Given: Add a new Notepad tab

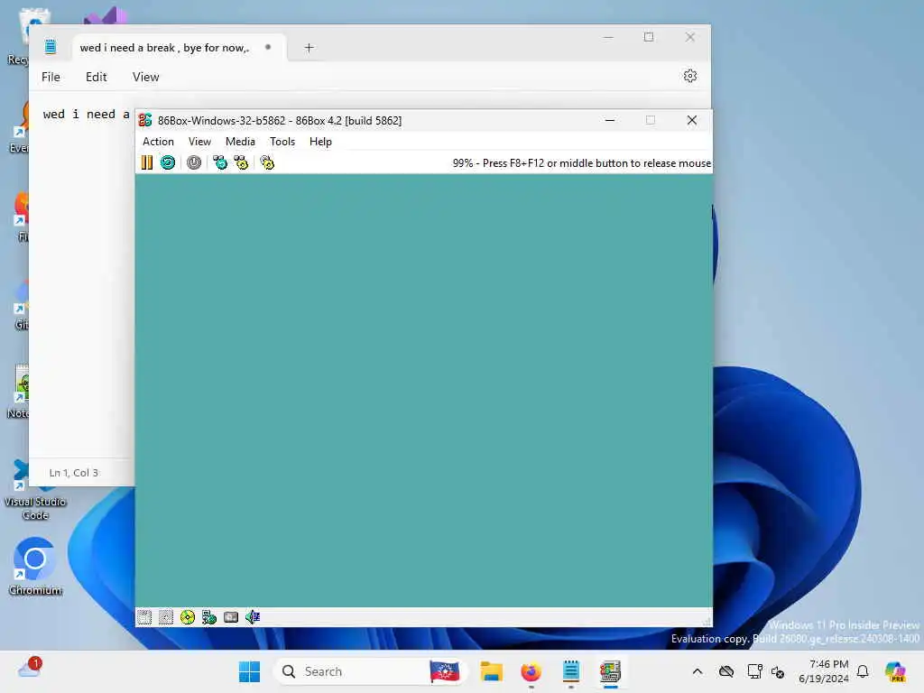Looking at the screenshot, I should point(309,48).
